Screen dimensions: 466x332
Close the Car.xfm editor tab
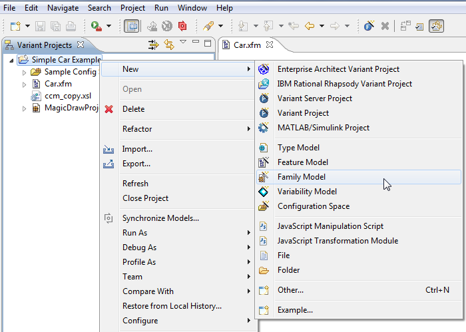click(270, 45)
